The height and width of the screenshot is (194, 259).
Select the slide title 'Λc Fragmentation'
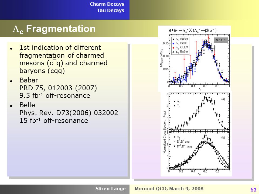(54, 29)
